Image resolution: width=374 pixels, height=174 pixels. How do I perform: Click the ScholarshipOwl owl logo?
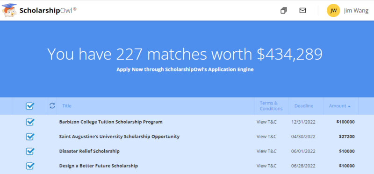coord(9,10)
